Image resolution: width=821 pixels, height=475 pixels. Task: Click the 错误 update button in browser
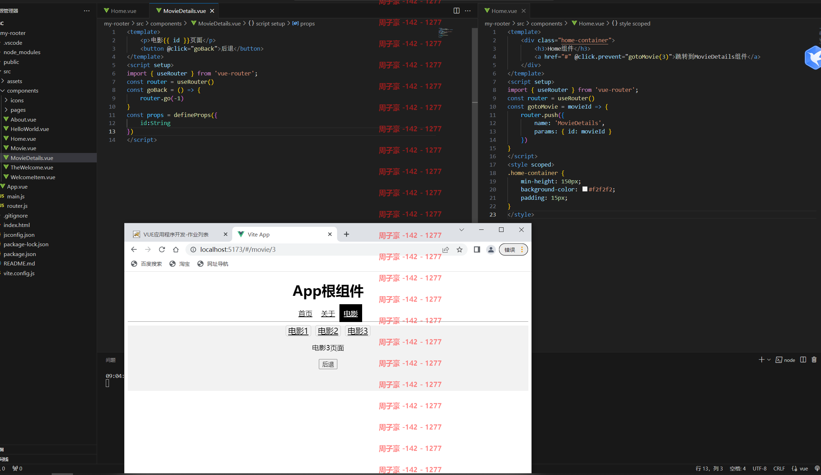pyautogui.click(x=513, y=249)
